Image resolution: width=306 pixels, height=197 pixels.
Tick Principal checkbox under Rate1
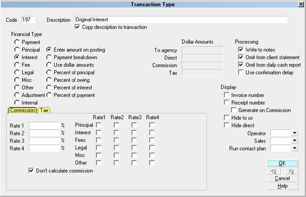point(98,125)
